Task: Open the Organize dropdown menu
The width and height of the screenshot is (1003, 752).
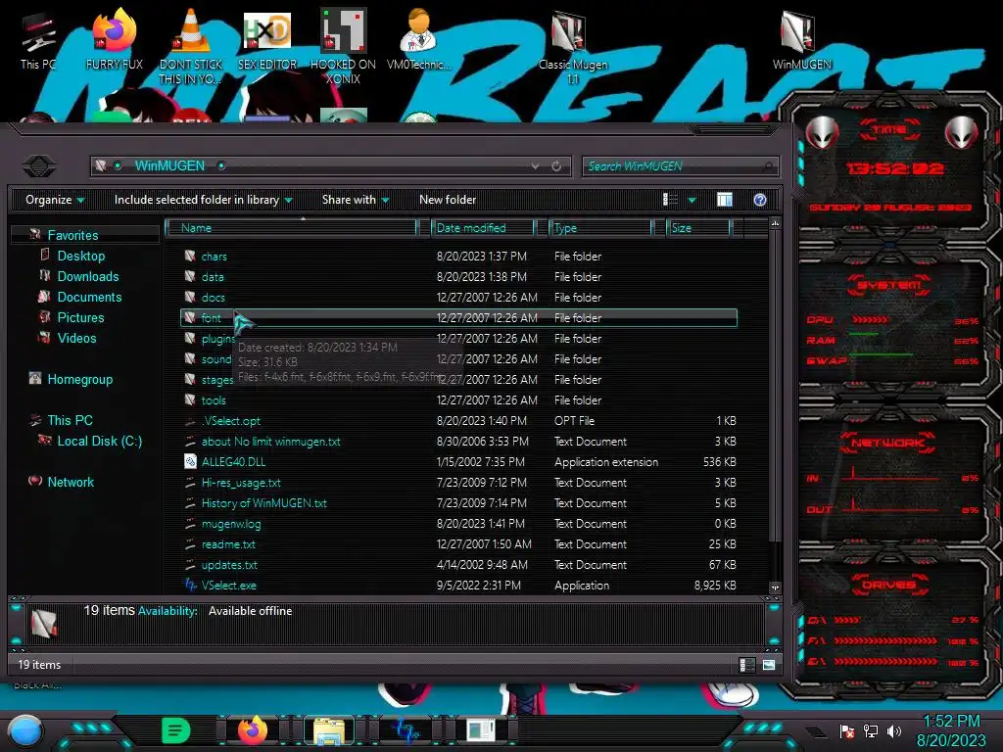Action: pyautogui.click(x=55, y=200)
